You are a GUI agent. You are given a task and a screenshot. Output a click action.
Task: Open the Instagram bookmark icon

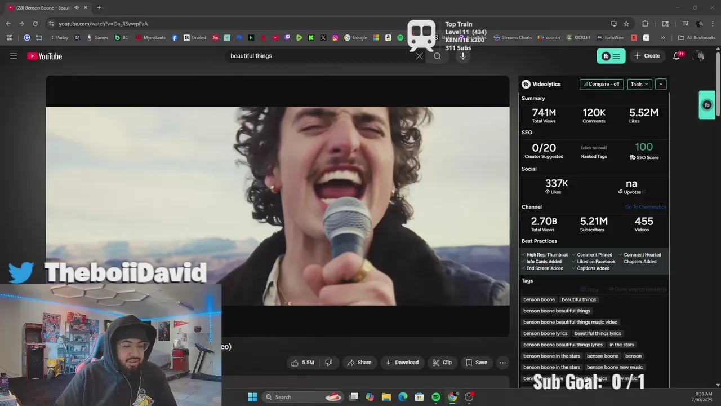tap(335, 38)
